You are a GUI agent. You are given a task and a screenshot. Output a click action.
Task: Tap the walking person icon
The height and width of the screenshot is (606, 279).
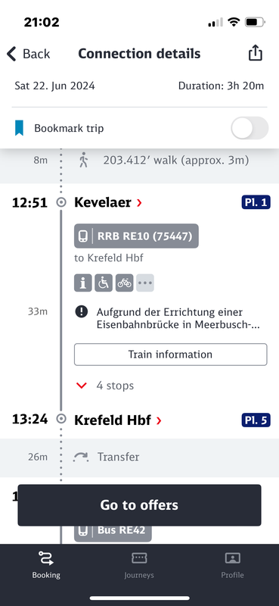pyautogui.click(x=83, y=160)
